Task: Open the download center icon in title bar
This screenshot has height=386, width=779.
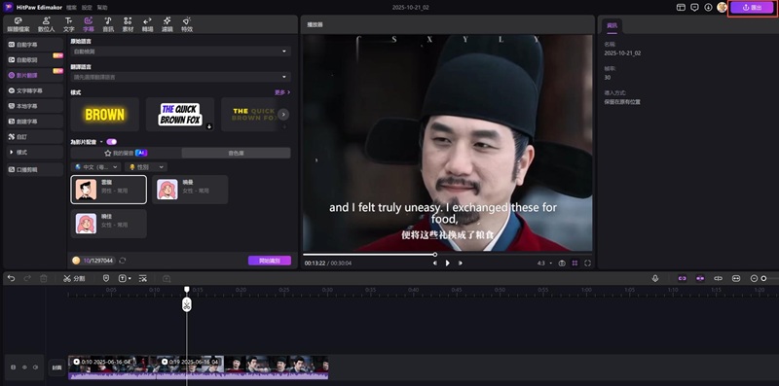Action: (708, 8)
